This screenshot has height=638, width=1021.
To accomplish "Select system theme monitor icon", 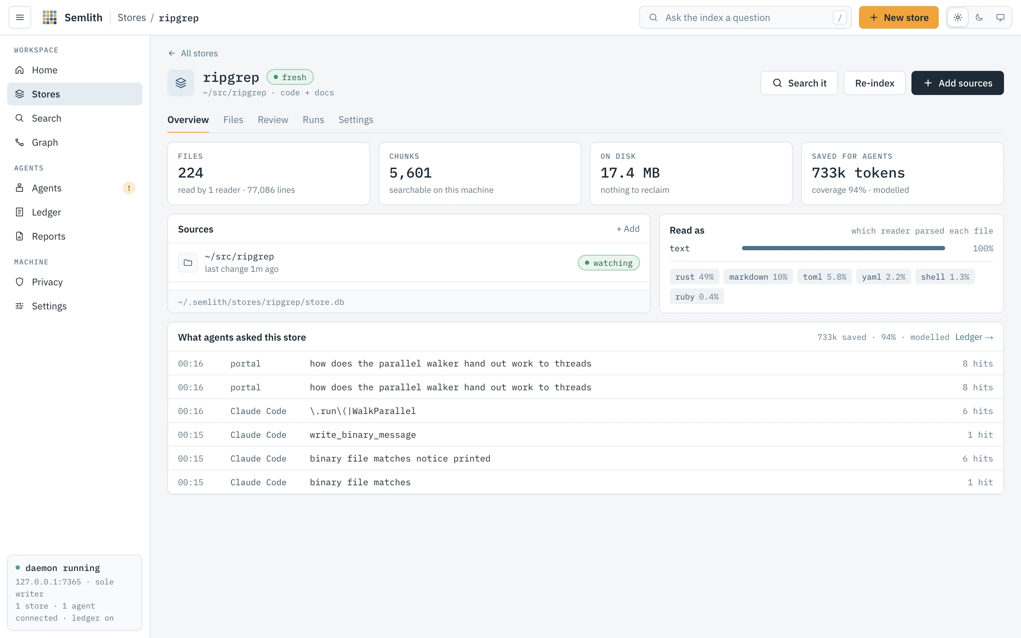I will 1000,17.
